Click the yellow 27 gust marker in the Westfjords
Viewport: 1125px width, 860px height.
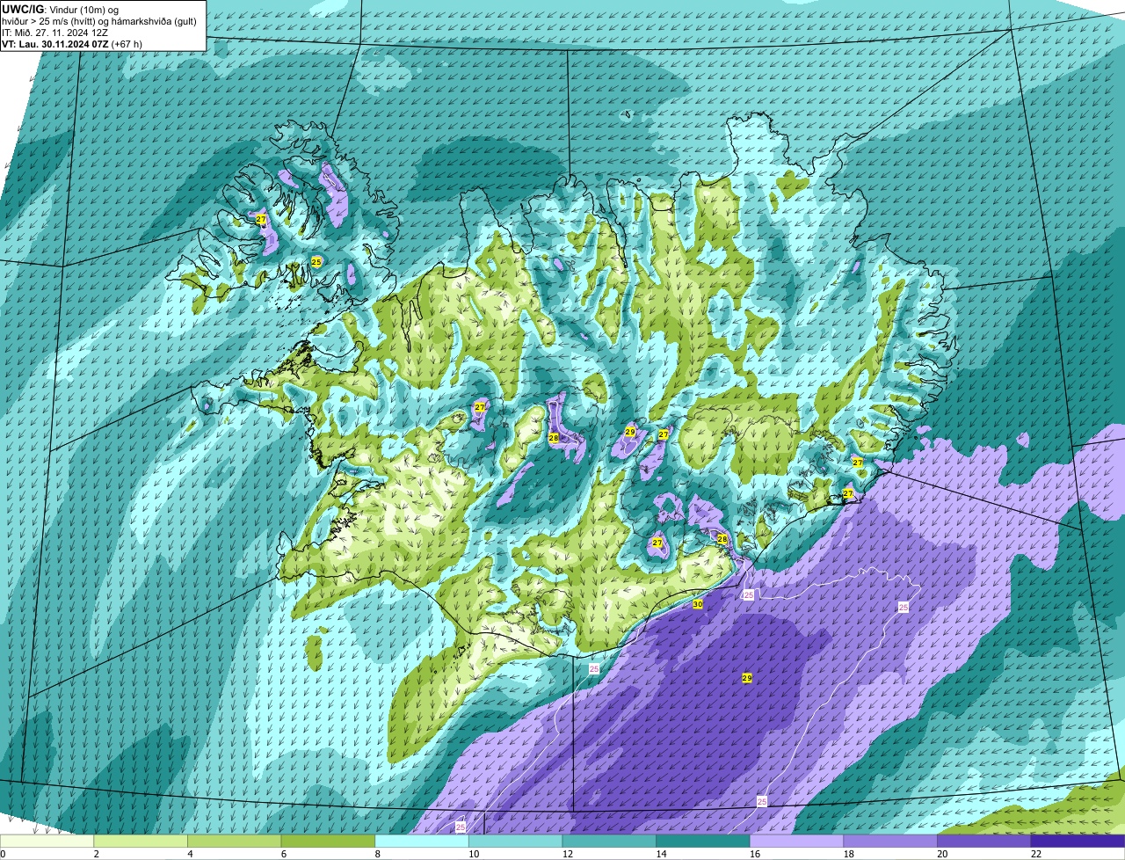point(261,218)
